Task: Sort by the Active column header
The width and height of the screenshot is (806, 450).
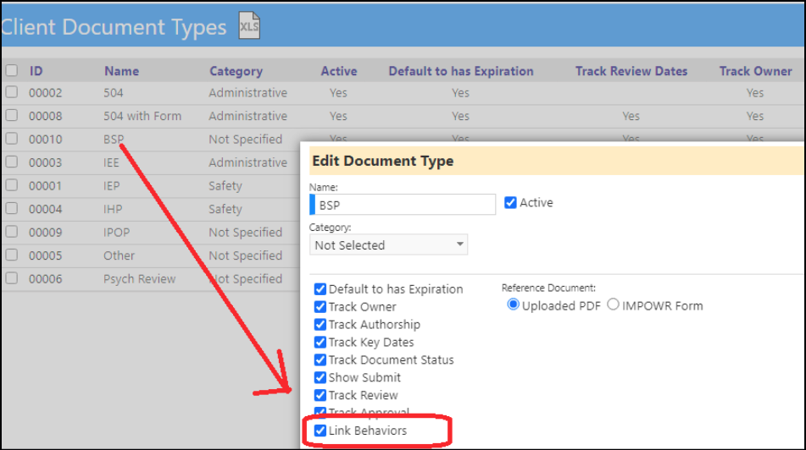Action: pyautogui.click(x=339, y=71)
